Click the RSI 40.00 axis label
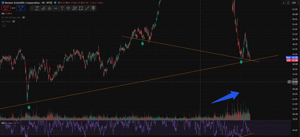The width and height of the screenshot is (300, 137). click(x=295, y=130)
